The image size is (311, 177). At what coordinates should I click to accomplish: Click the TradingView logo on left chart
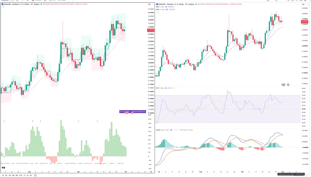(x=4, y=168)
